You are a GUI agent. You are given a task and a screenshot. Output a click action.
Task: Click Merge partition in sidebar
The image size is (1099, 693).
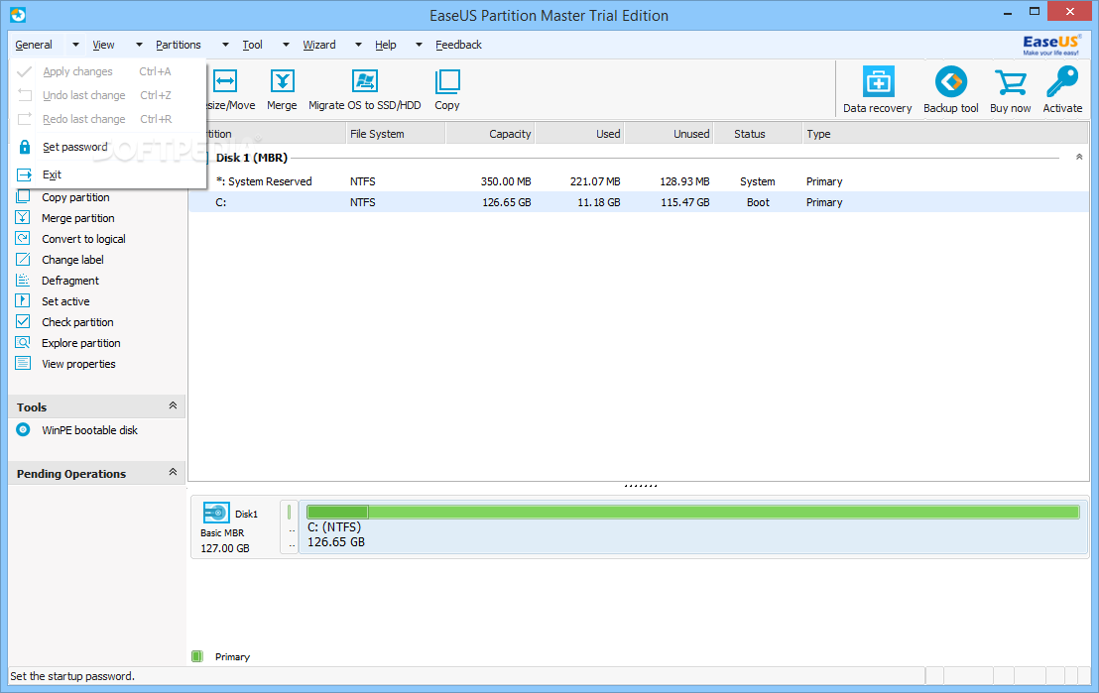click(77, 218)
